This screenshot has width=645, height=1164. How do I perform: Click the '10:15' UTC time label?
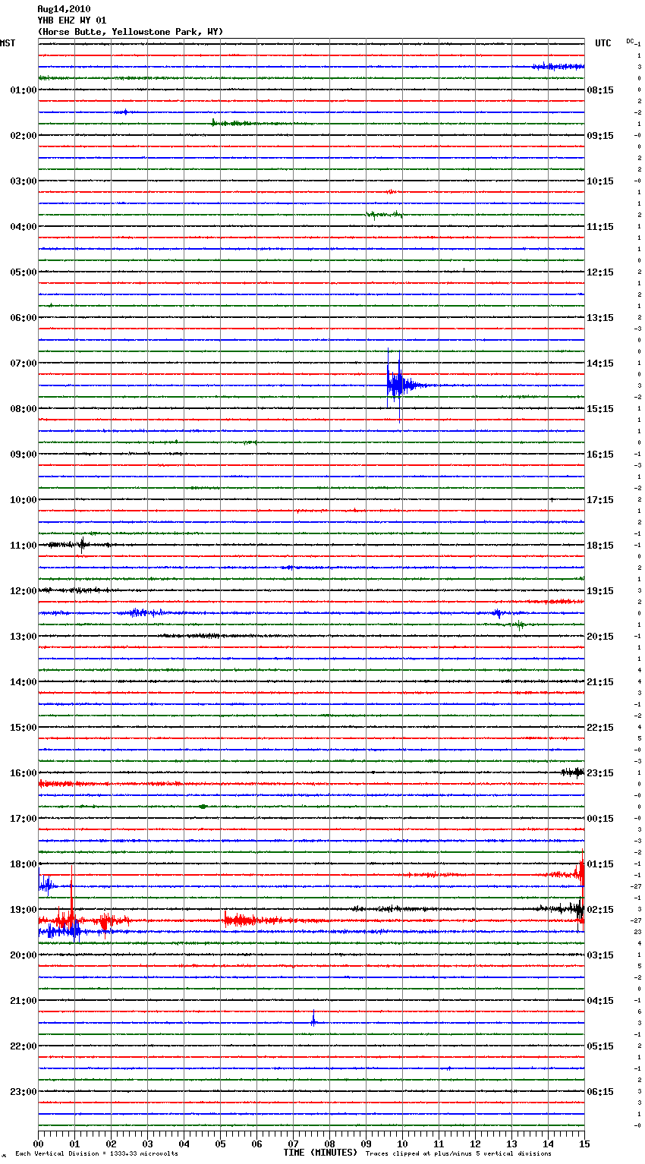(600, 181)
